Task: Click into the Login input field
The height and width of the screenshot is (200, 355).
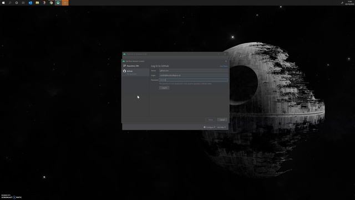Action: pyautogui.click(x=193, y=76)
